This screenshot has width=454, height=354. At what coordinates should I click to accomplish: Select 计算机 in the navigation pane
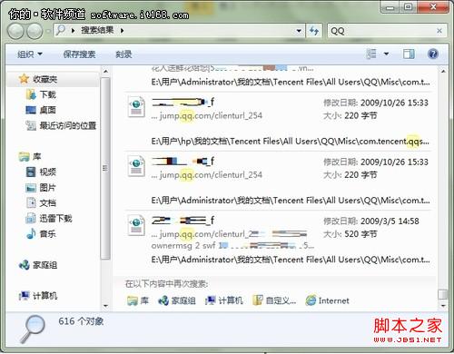click(x=44, y=296)
